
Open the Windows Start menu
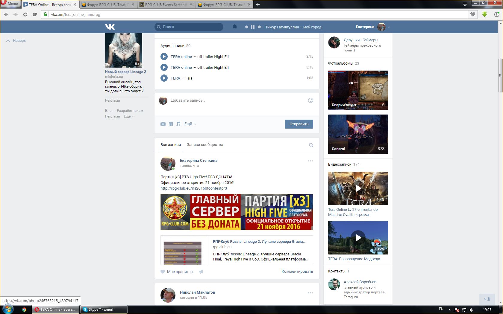[x=8, y=310]
